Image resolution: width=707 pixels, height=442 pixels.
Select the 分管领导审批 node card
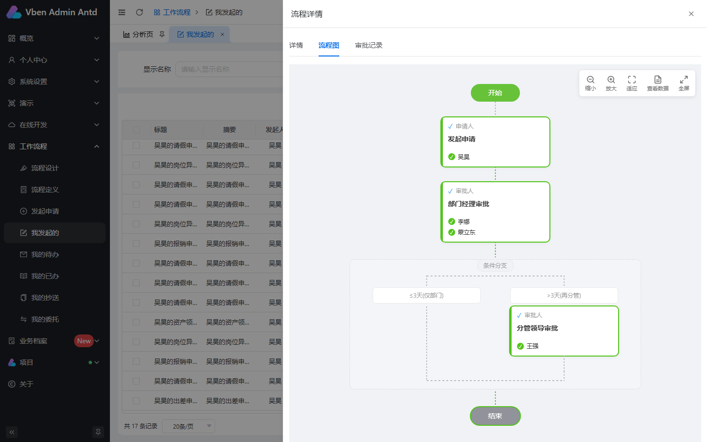coord(564,331)
